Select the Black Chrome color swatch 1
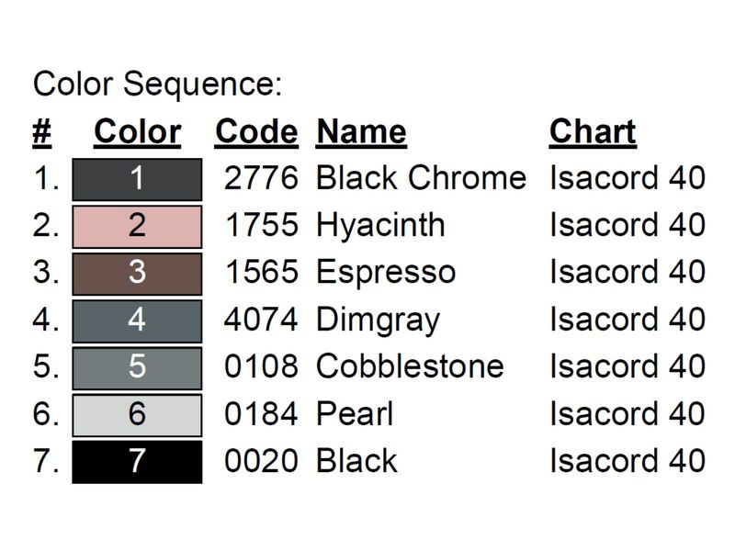Viewport: 735px width, 551px height. tap(137, 179)
